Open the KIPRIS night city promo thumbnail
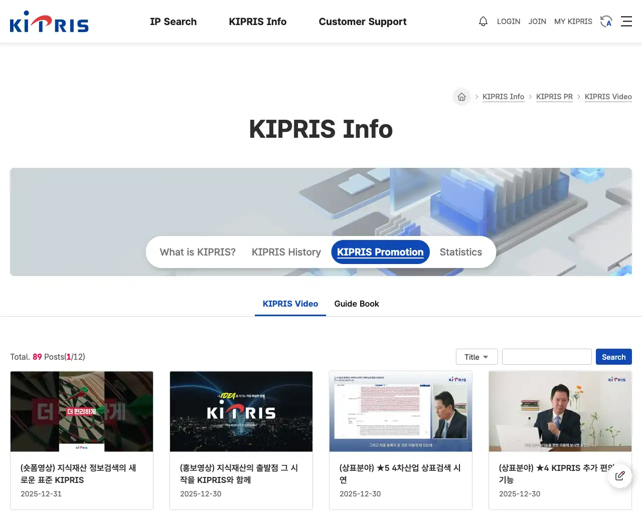The width and height of the screenshot is (642, 513). pos(241,411)
